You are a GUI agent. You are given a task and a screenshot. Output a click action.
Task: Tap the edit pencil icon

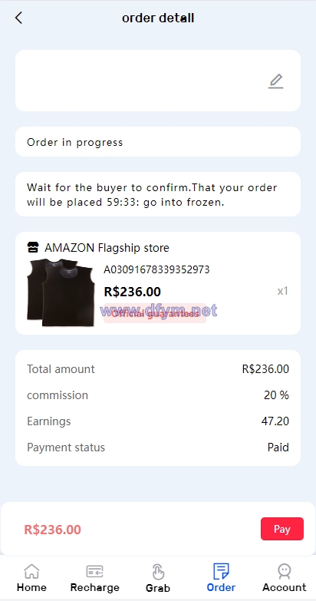(x=275, y=81)
